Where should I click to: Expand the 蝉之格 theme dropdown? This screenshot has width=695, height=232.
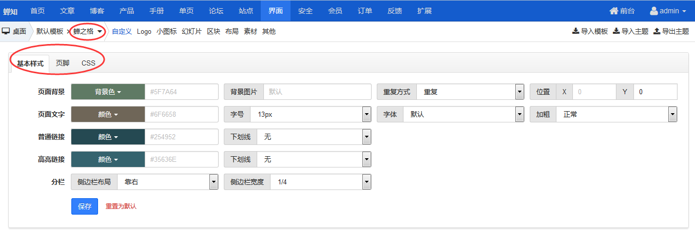pos(87,31)
